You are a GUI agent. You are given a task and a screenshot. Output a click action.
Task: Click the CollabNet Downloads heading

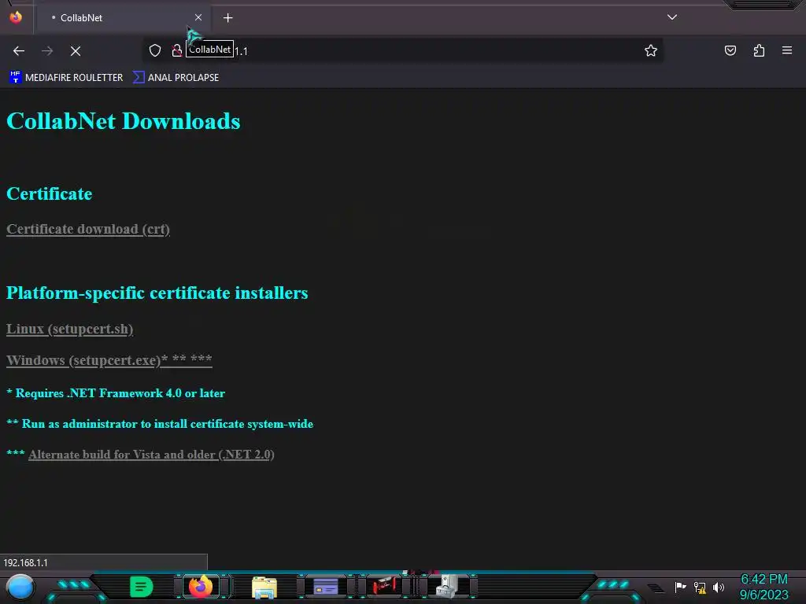click(124, 121)
